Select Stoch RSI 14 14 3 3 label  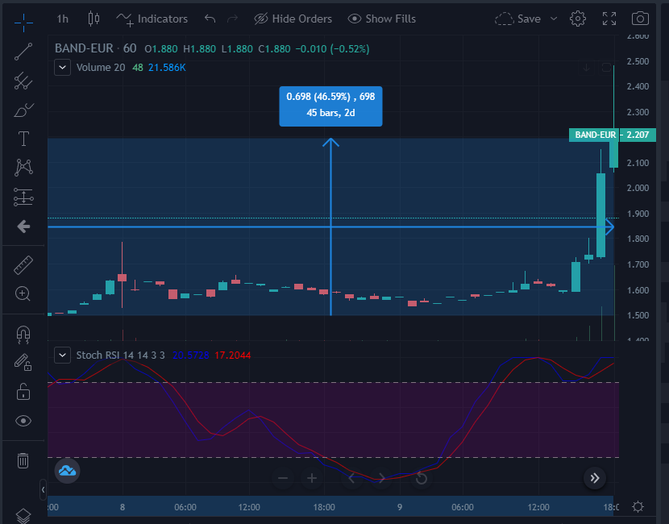[120, 355]
